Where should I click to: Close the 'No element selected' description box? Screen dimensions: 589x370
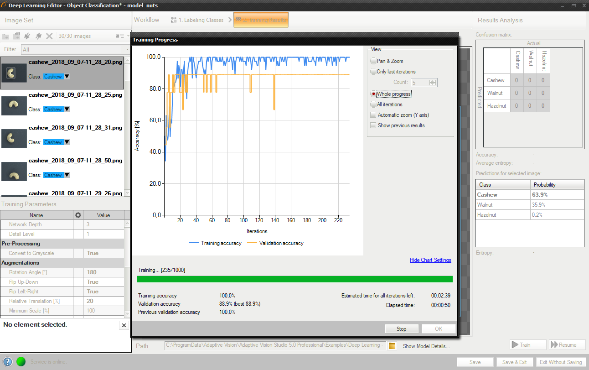coord(124,325)
